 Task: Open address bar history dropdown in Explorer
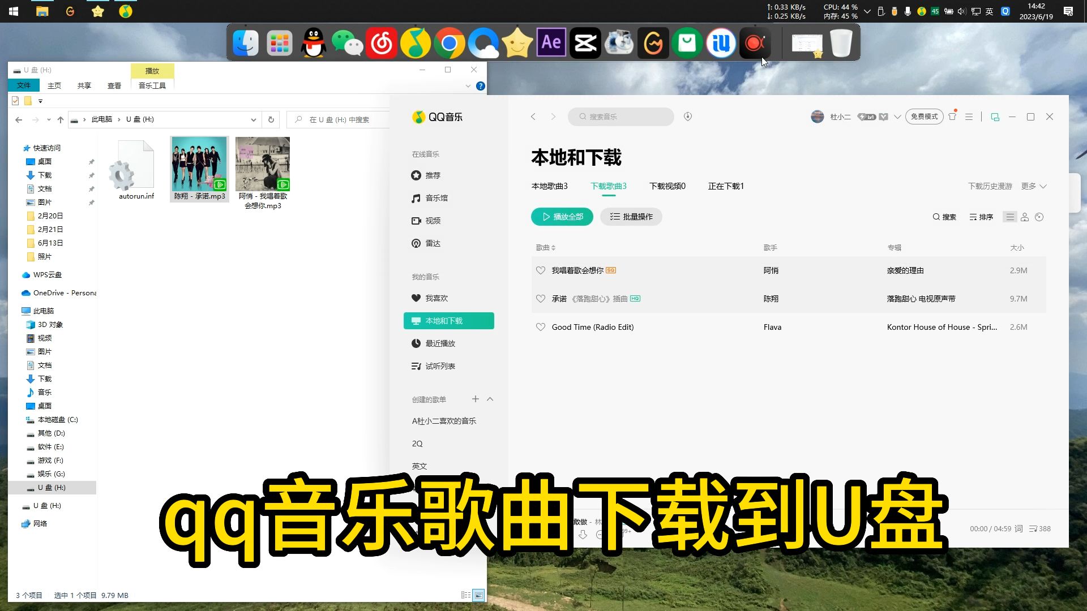tap(253, 119)
